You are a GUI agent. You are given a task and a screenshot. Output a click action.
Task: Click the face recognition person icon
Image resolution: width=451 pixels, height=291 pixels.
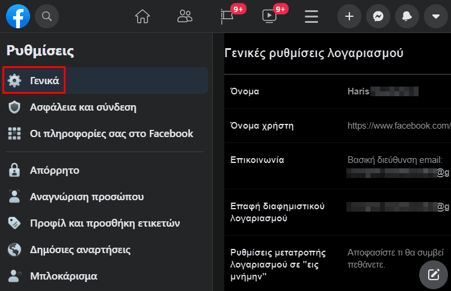click(x=14, y=197)
